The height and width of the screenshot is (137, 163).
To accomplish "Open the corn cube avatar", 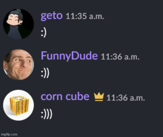I will point(19,105).
